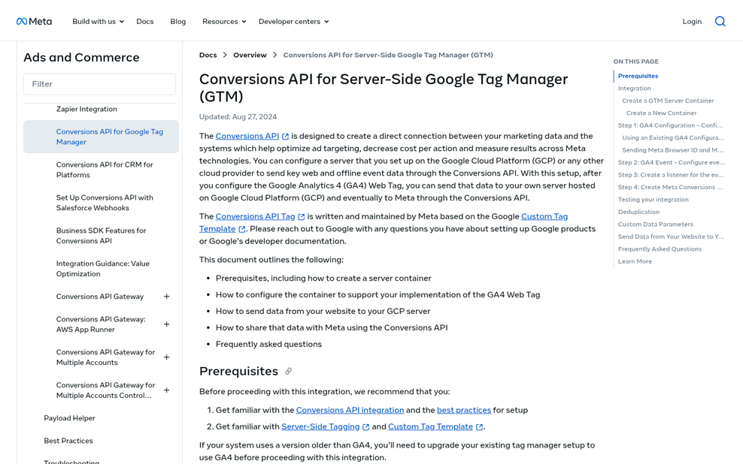Click external icon after Conversions API link

tap(285, 136)
